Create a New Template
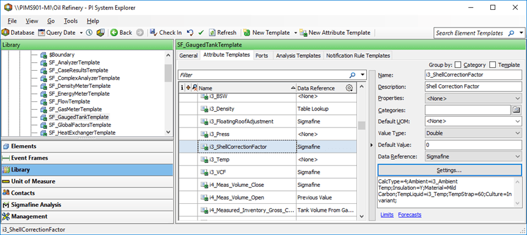The height and width of the screenshot is (235, 527). [267, 32]
